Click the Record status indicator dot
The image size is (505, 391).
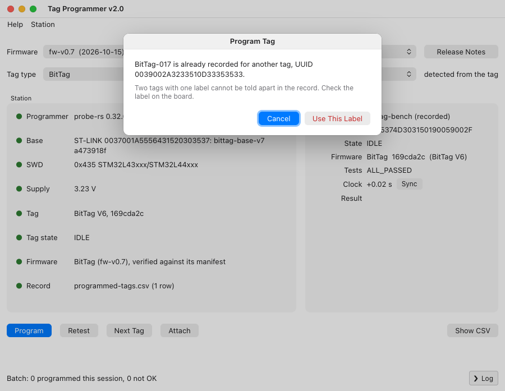[19, 286]
